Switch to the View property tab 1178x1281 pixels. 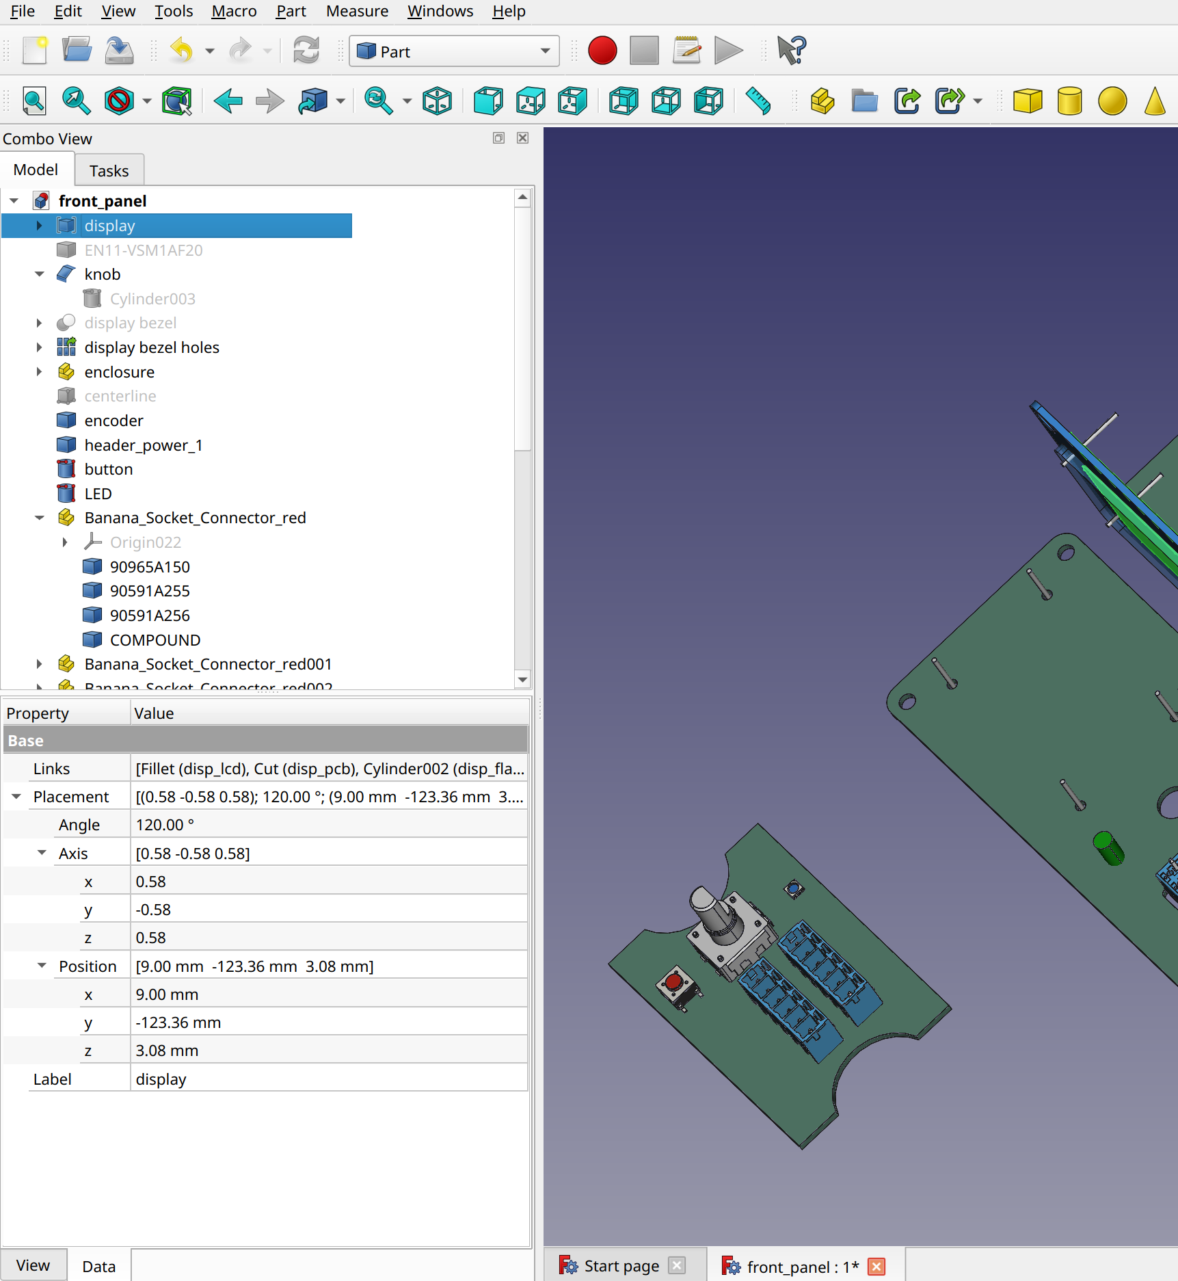click(x=33, y=1265)
